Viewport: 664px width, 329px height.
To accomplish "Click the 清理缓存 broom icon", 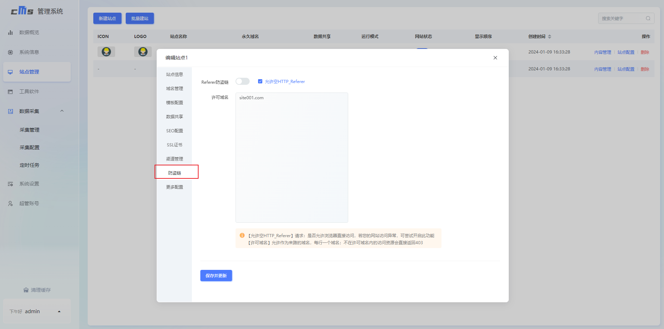I will [26, 290].
